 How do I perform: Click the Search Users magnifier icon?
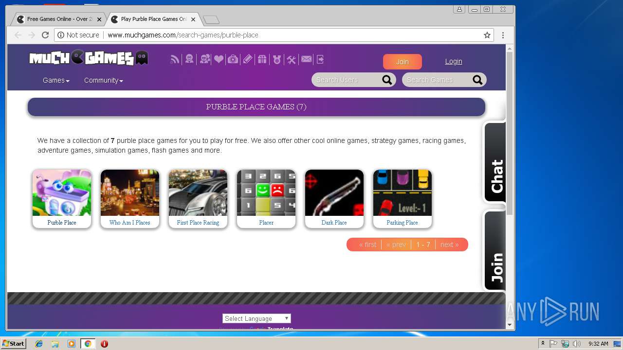coord(387,80)
